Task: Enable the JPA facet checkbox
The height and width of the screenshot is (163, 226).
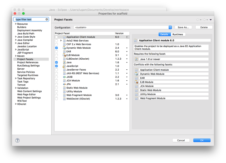Action: click(x=56, y=84)
